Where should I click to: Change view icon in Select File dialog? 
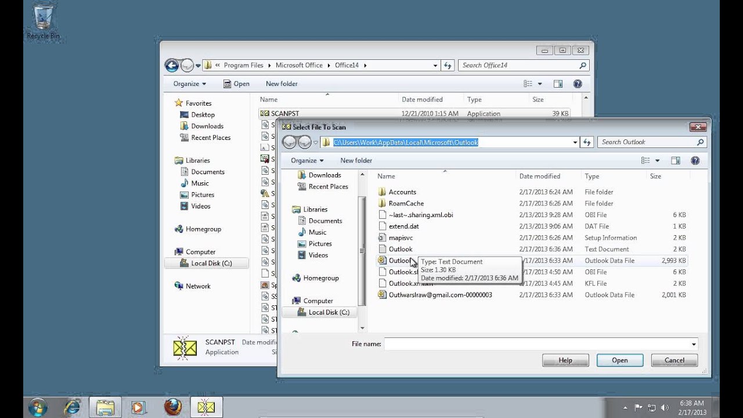(x=645, y=160)
